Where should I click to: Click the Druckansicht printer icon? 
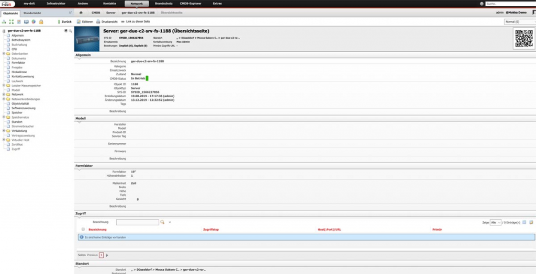(x=98, y=22)
